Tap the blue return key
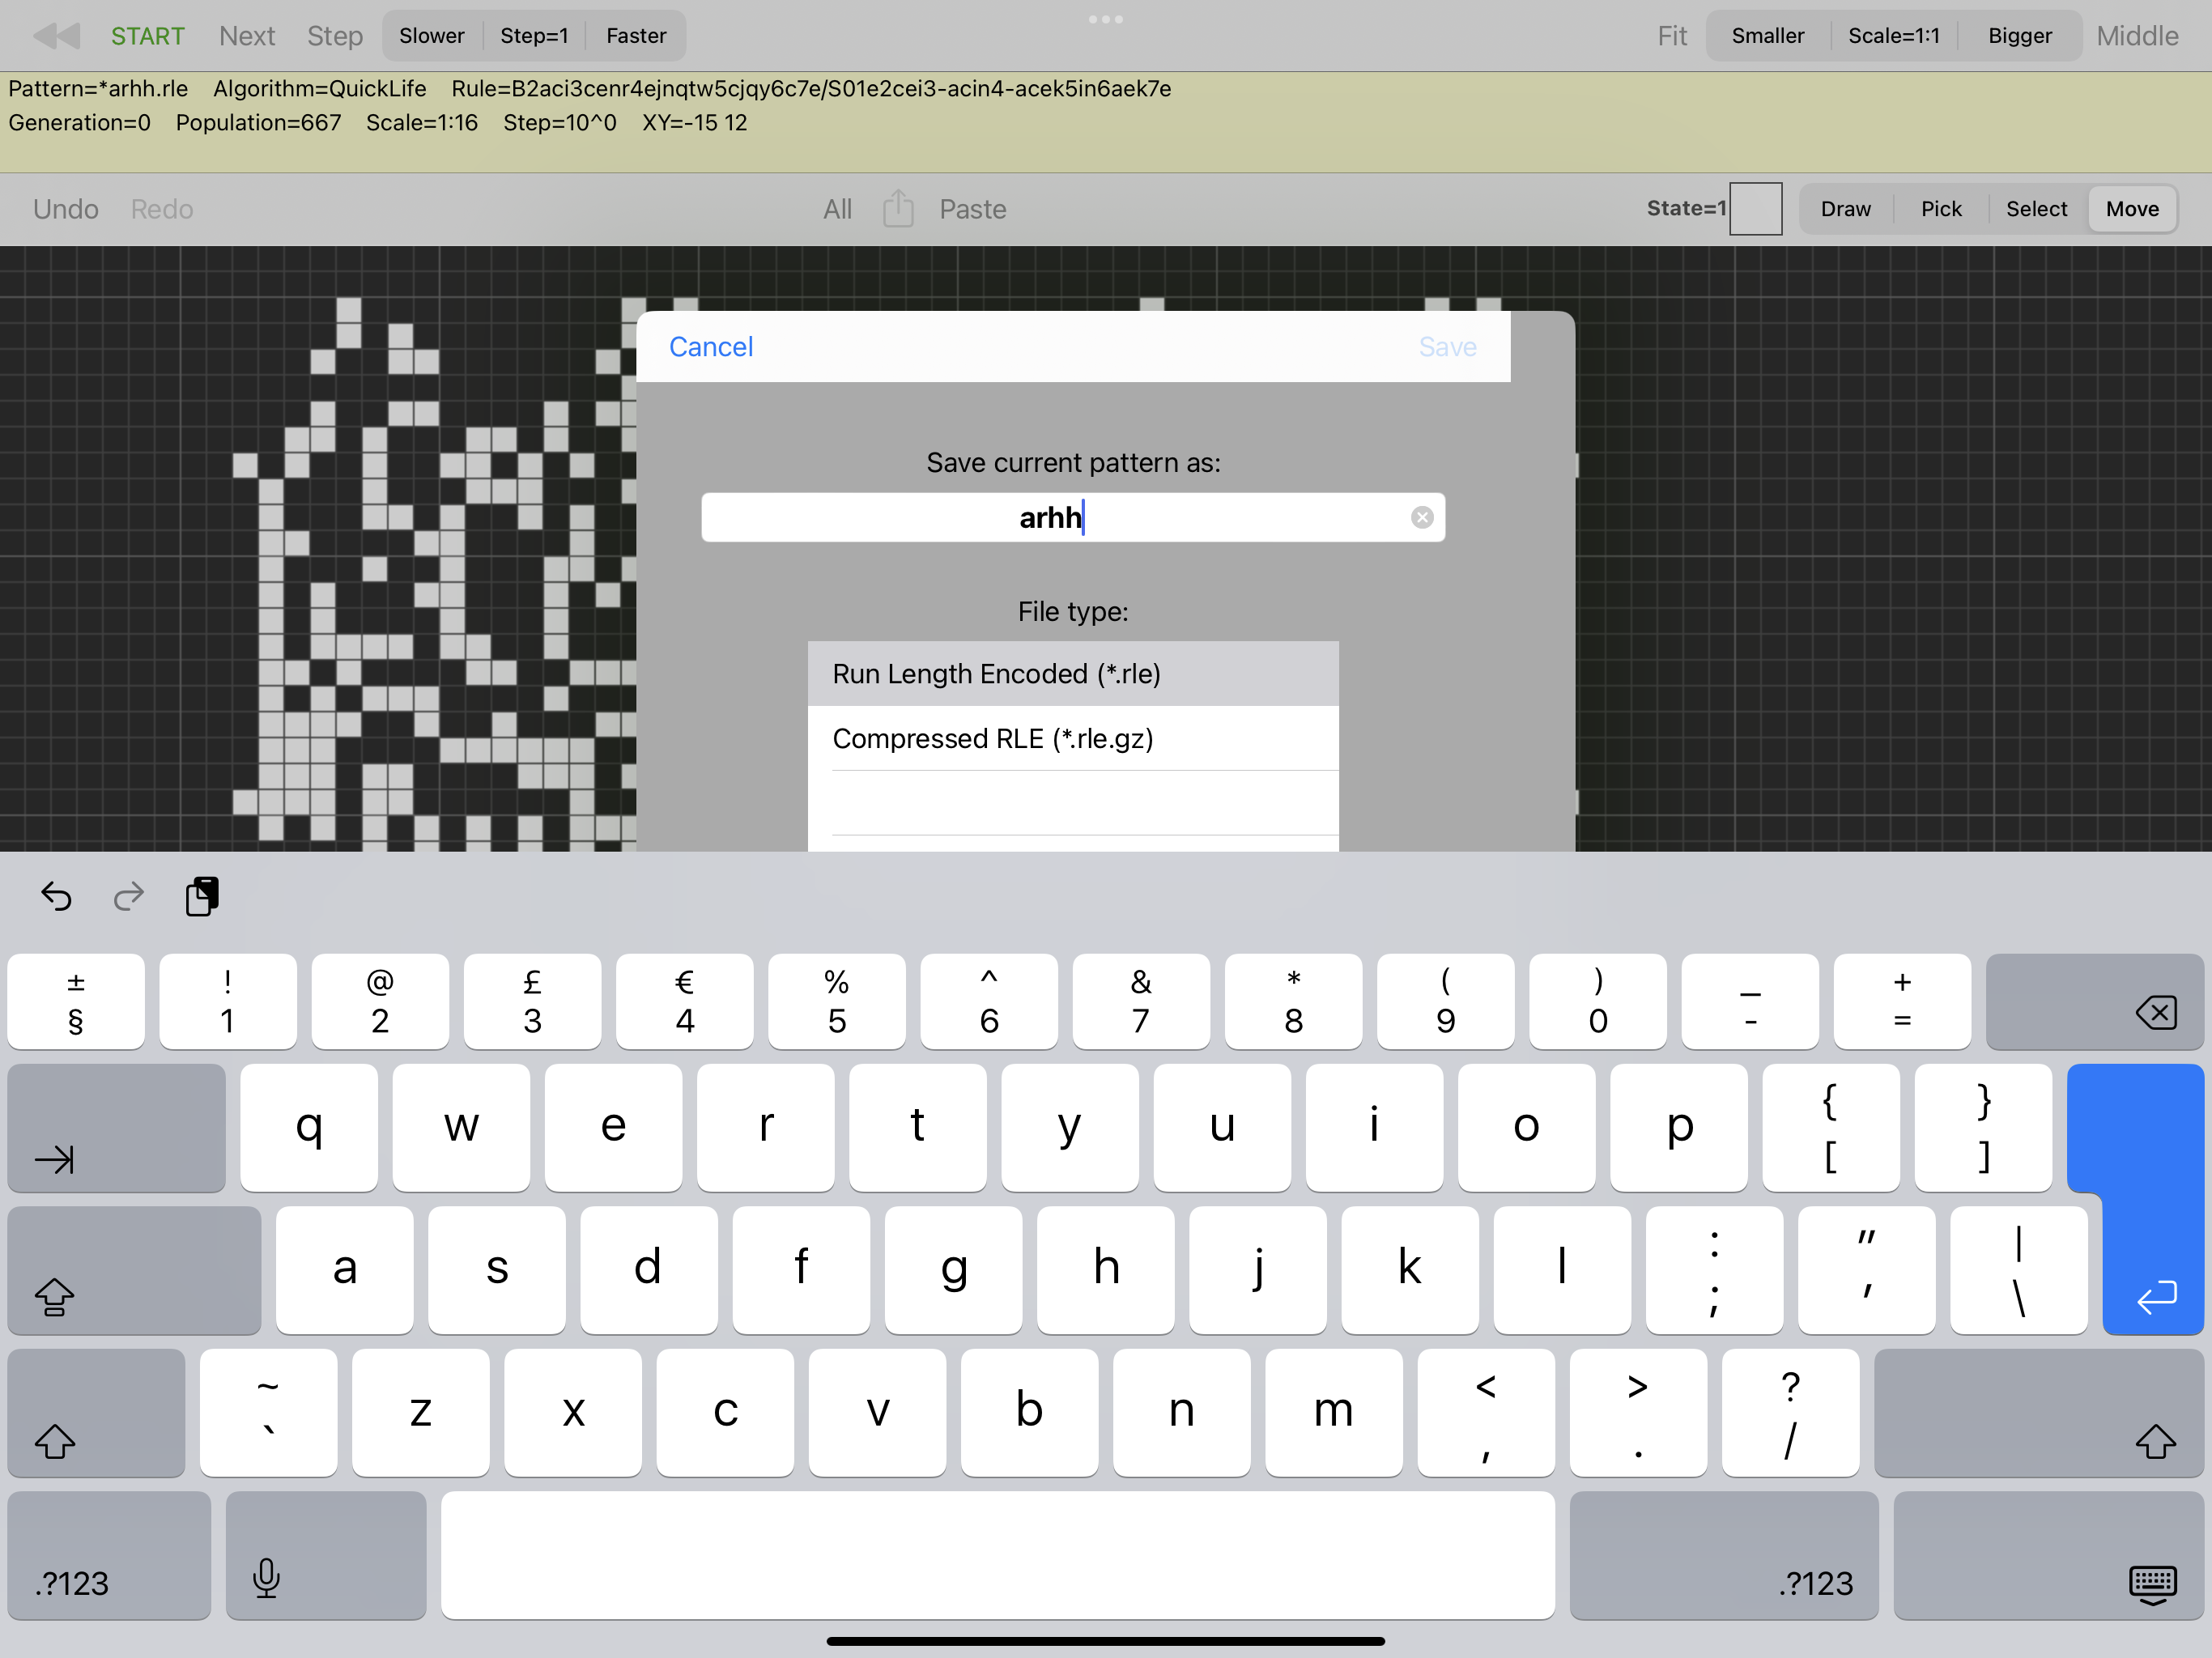 click(x=2152, y=1200)
